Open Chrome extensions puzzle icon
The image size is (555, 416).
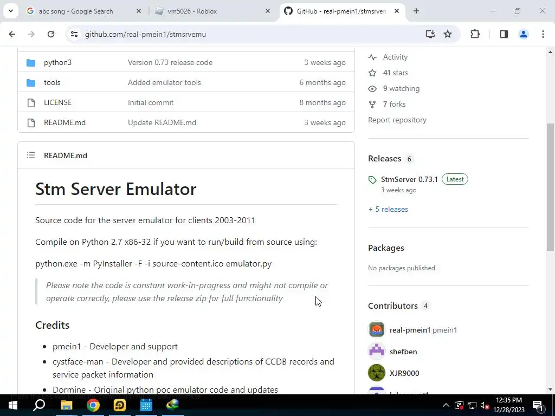(475, 34)
